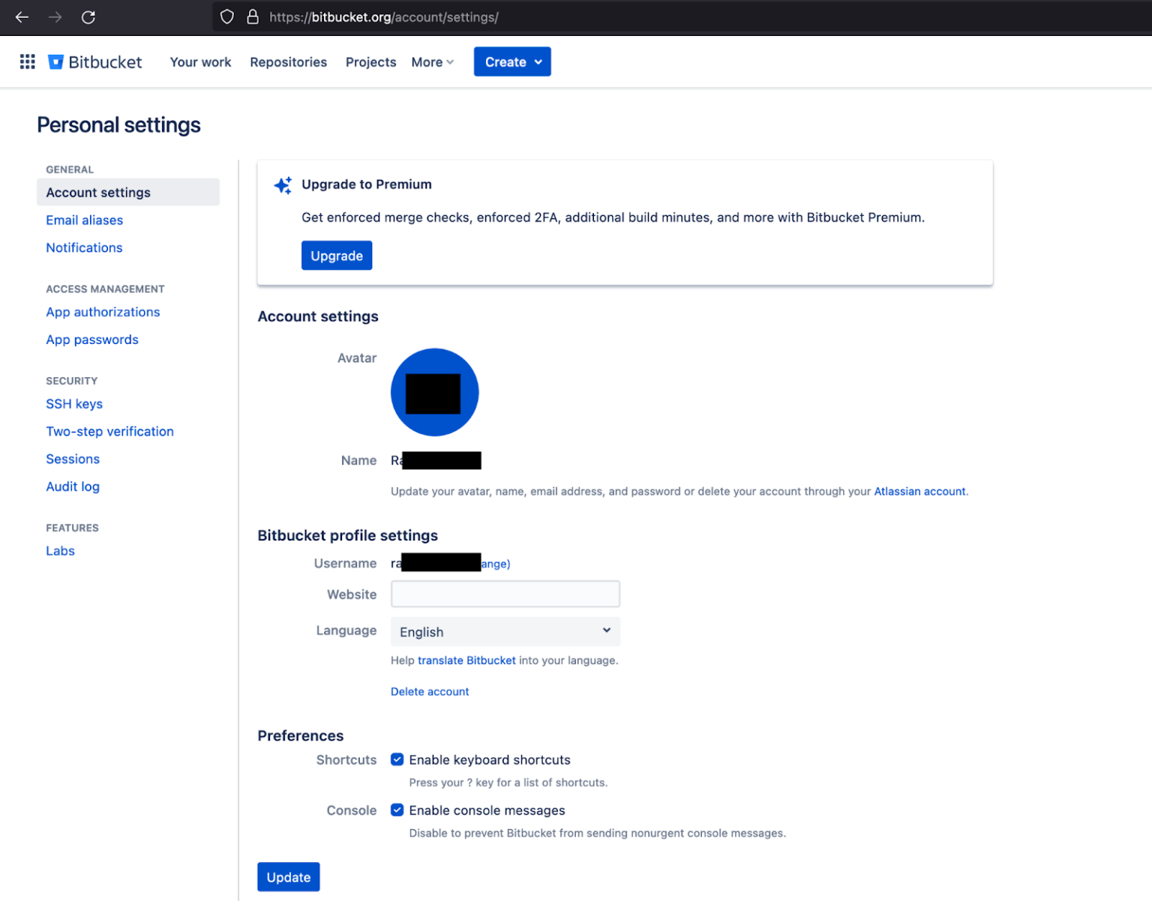Click the profile avatar image
The image size is (1152, 901).
(434, 392)
